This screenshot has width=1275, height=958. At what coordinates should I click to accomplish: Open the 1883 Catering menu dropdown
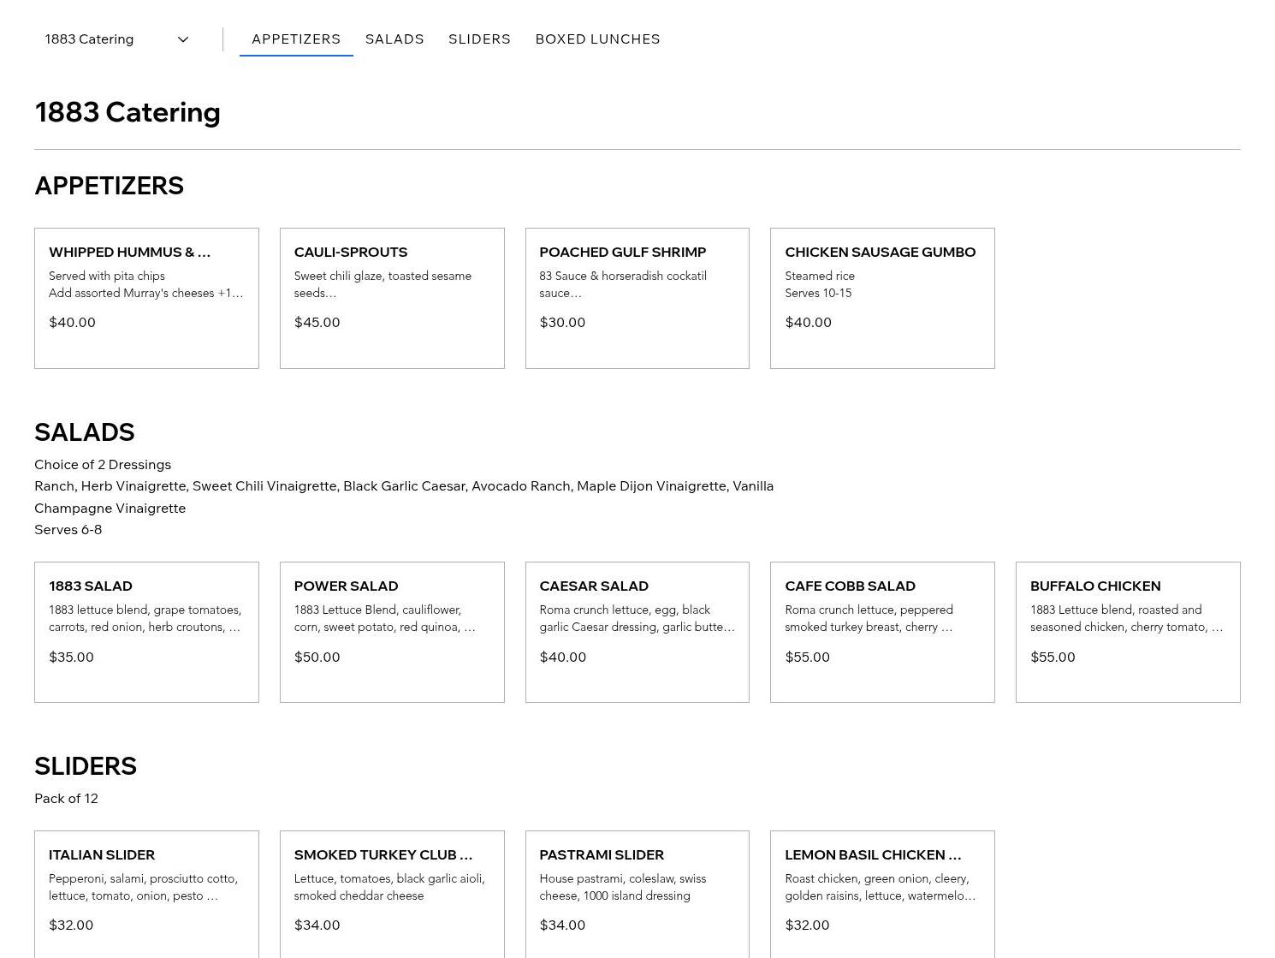coord(116,39)
